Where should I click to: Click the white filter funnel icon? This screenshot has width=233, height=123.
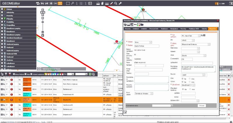pyautogui.click(x=6, y=74)
